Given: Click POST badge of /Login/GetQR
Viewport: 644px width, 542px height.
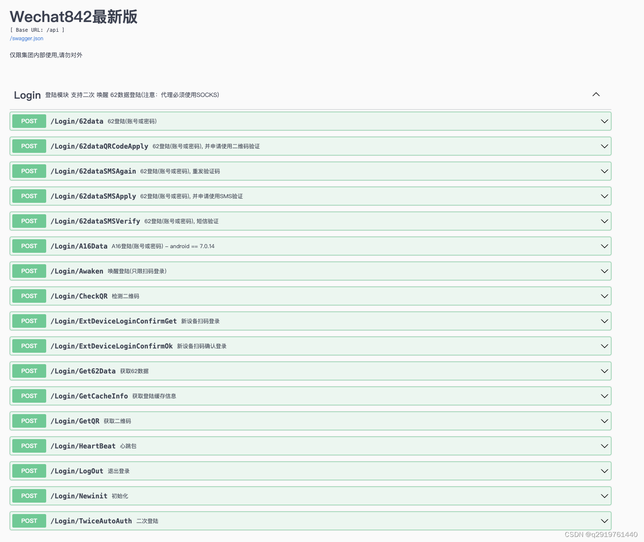Looking at the screenshot, I should pyautogui.click(x=29, y=421).
